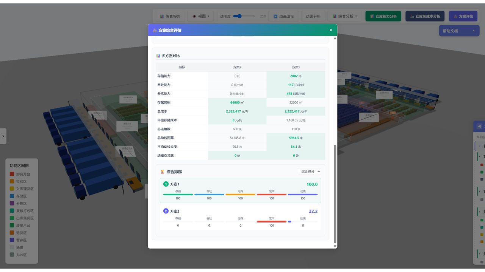Click the 入库理货区 yellow legend swatch
The image size is (485, 272).
12,189
